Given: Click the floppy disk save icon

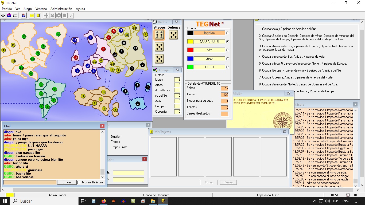Looking at the screenshot, I should tap(24, 15).
